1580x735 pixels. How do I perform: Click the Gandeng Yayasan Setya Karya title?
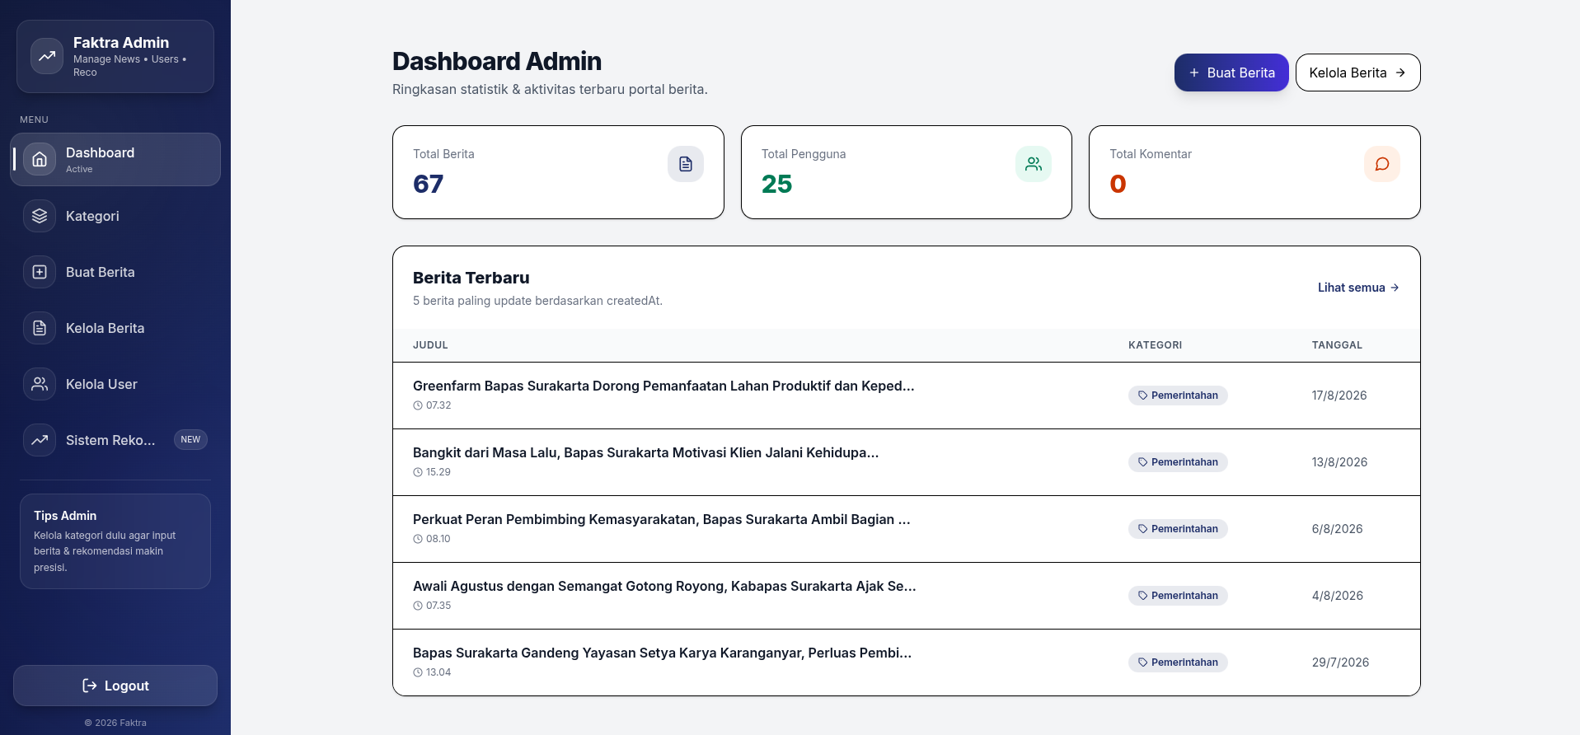[662, 653]
